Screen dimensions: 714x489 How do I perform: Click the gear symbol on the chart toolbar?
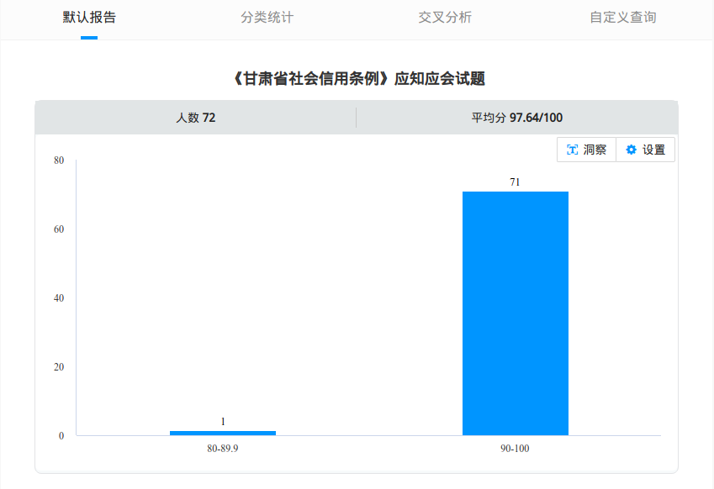click(630, 150)
